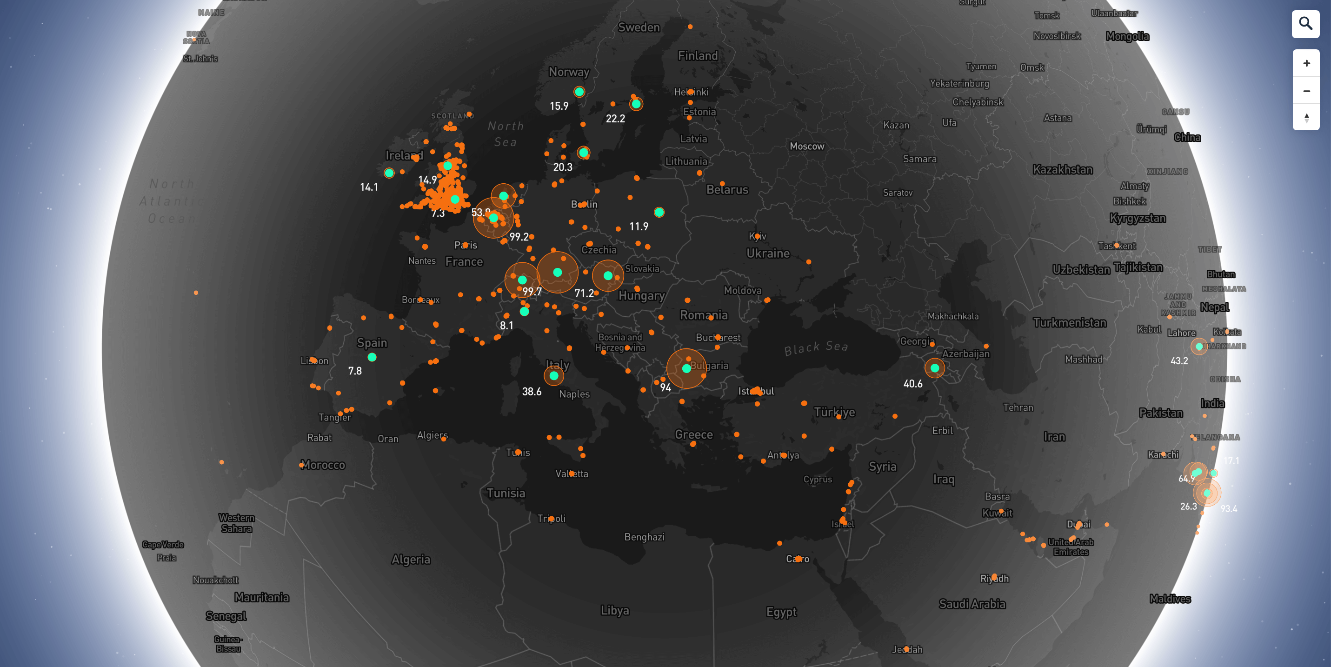
Task: Select the Hungary-area cluster near Slovakia
Action: pos(608,275)
